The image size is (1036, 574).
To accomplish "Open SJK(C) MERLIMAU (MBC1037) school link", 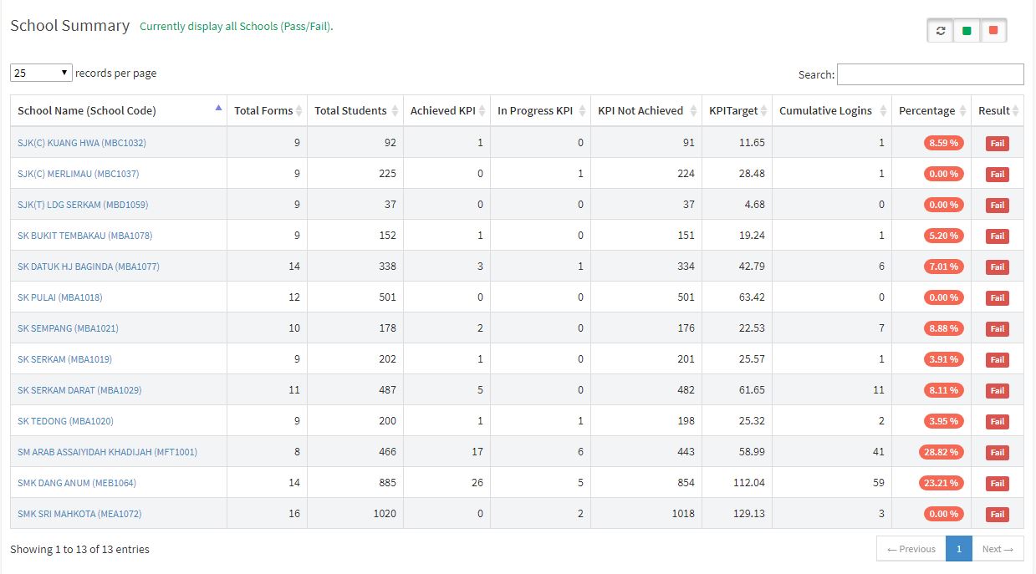I will [x=79, y=174].
